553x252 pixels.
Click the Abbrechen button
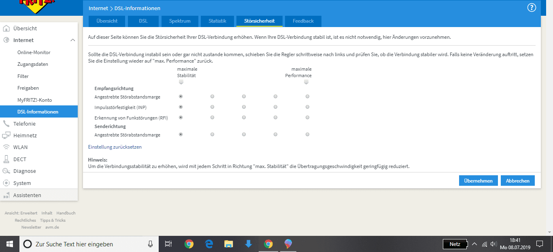pos(518,181)
